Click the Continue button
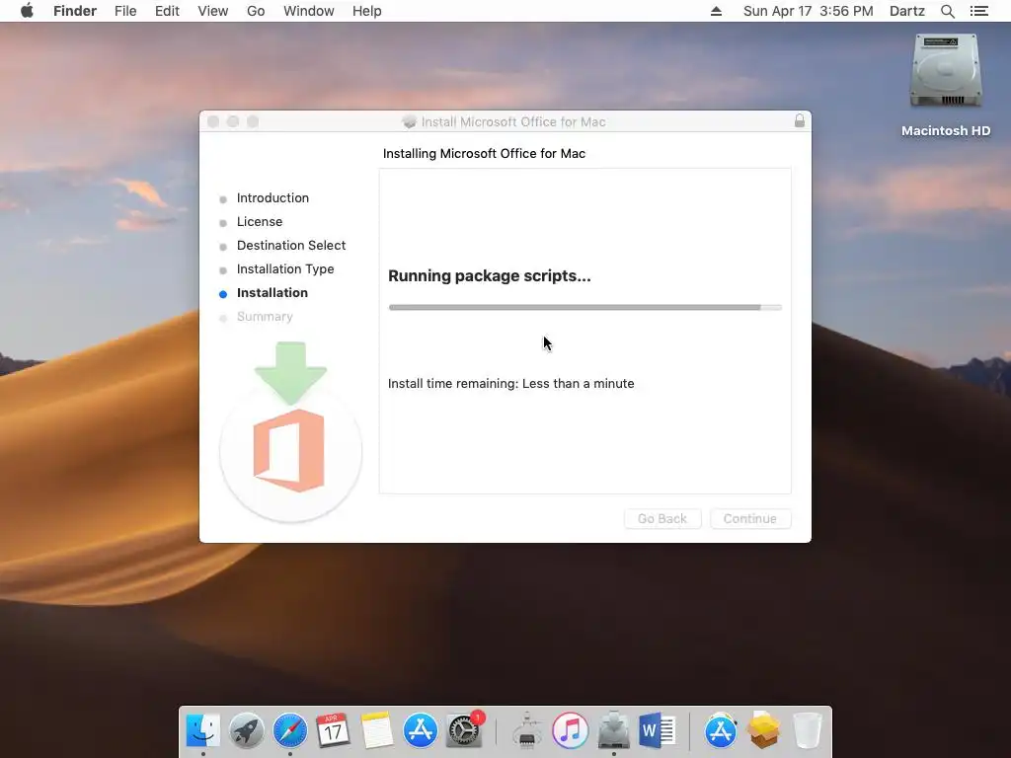The height and width of the screenshot is (758, 1011). point(750,519)
